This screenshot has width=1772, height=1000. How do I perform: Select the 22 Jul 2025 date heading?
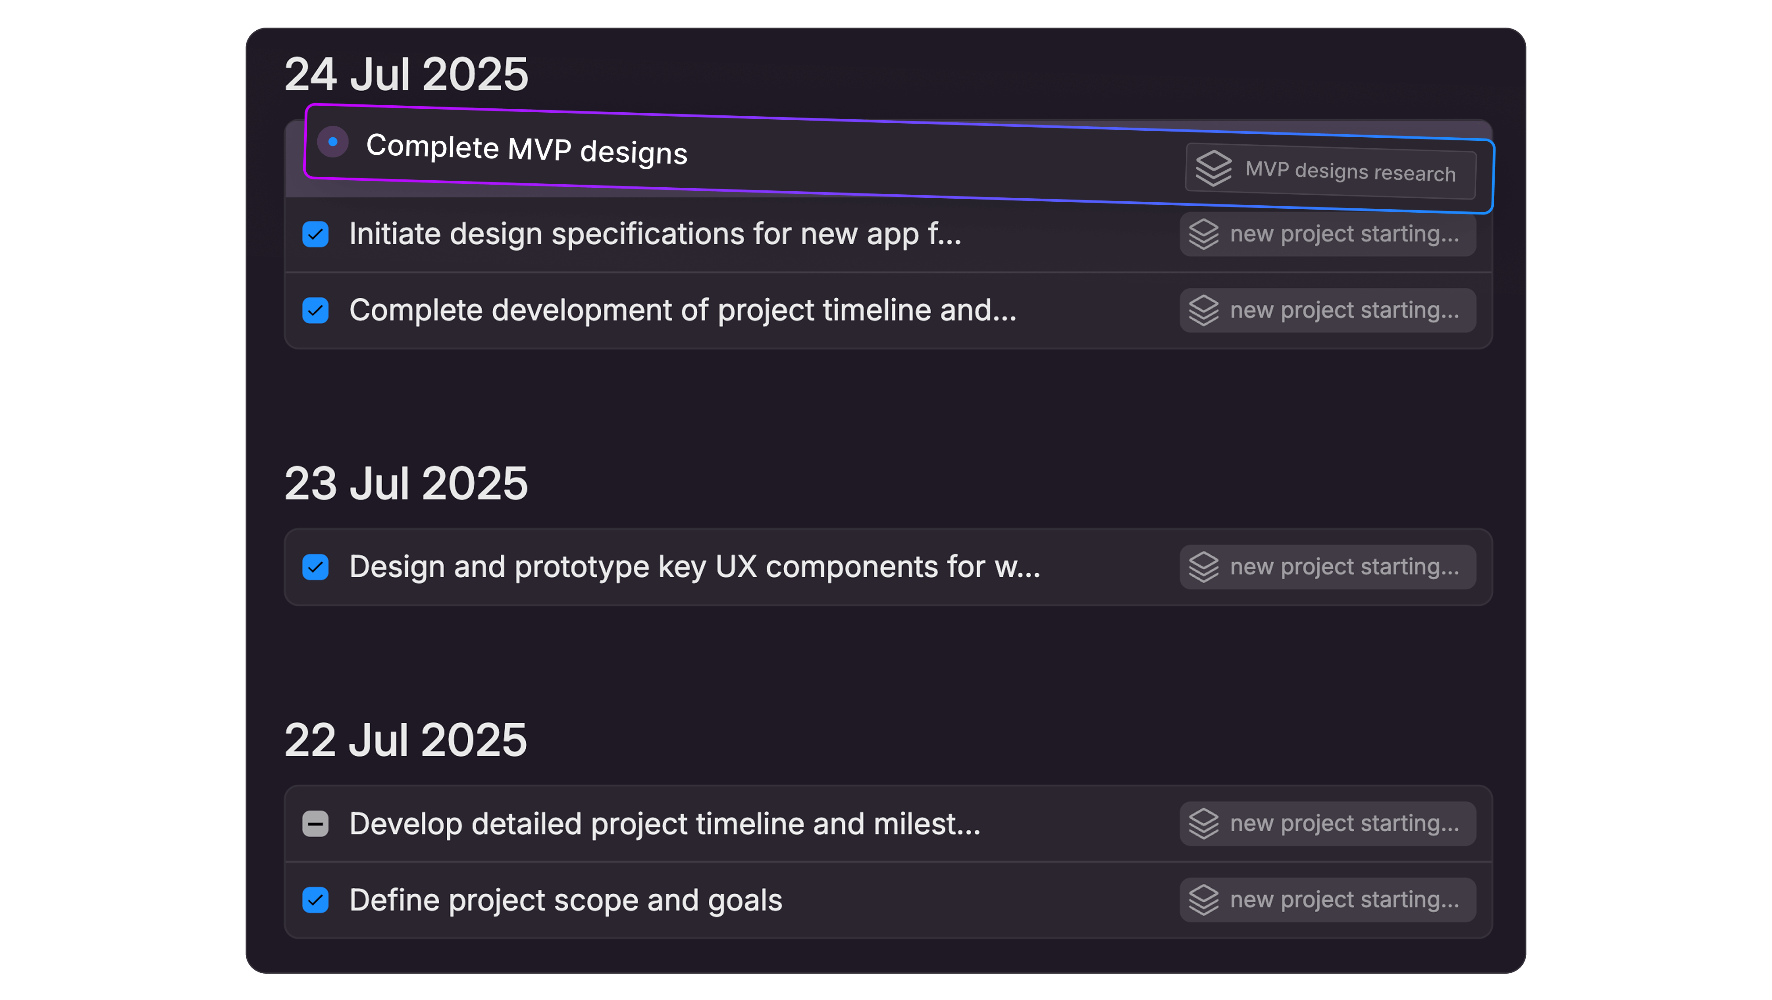[x=406, y=740]
